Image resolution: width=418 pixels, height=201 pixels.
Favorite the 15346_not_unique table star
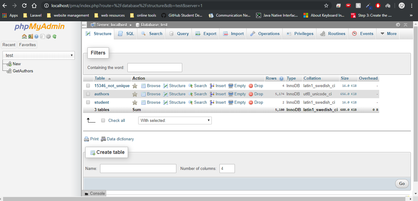point(135,86)
